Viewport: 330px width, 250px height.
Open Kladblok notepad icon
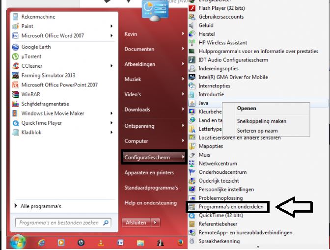pos(16,132)
